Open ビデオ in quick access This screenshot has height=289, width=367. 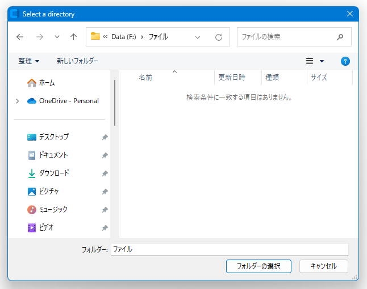click(x=40, y=228)
